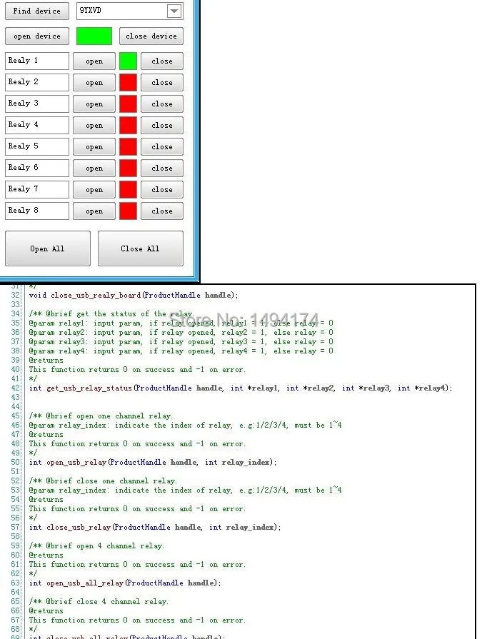Image resolution: width=487 pixels, height=639 pixels.
Task: Close Realy 6 relay
Action: point(162,168)
